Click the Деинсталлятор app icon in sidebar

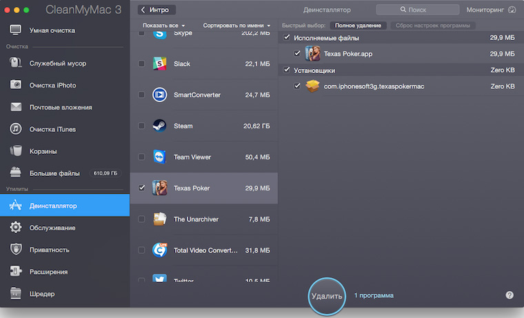(x=16, y=206)
